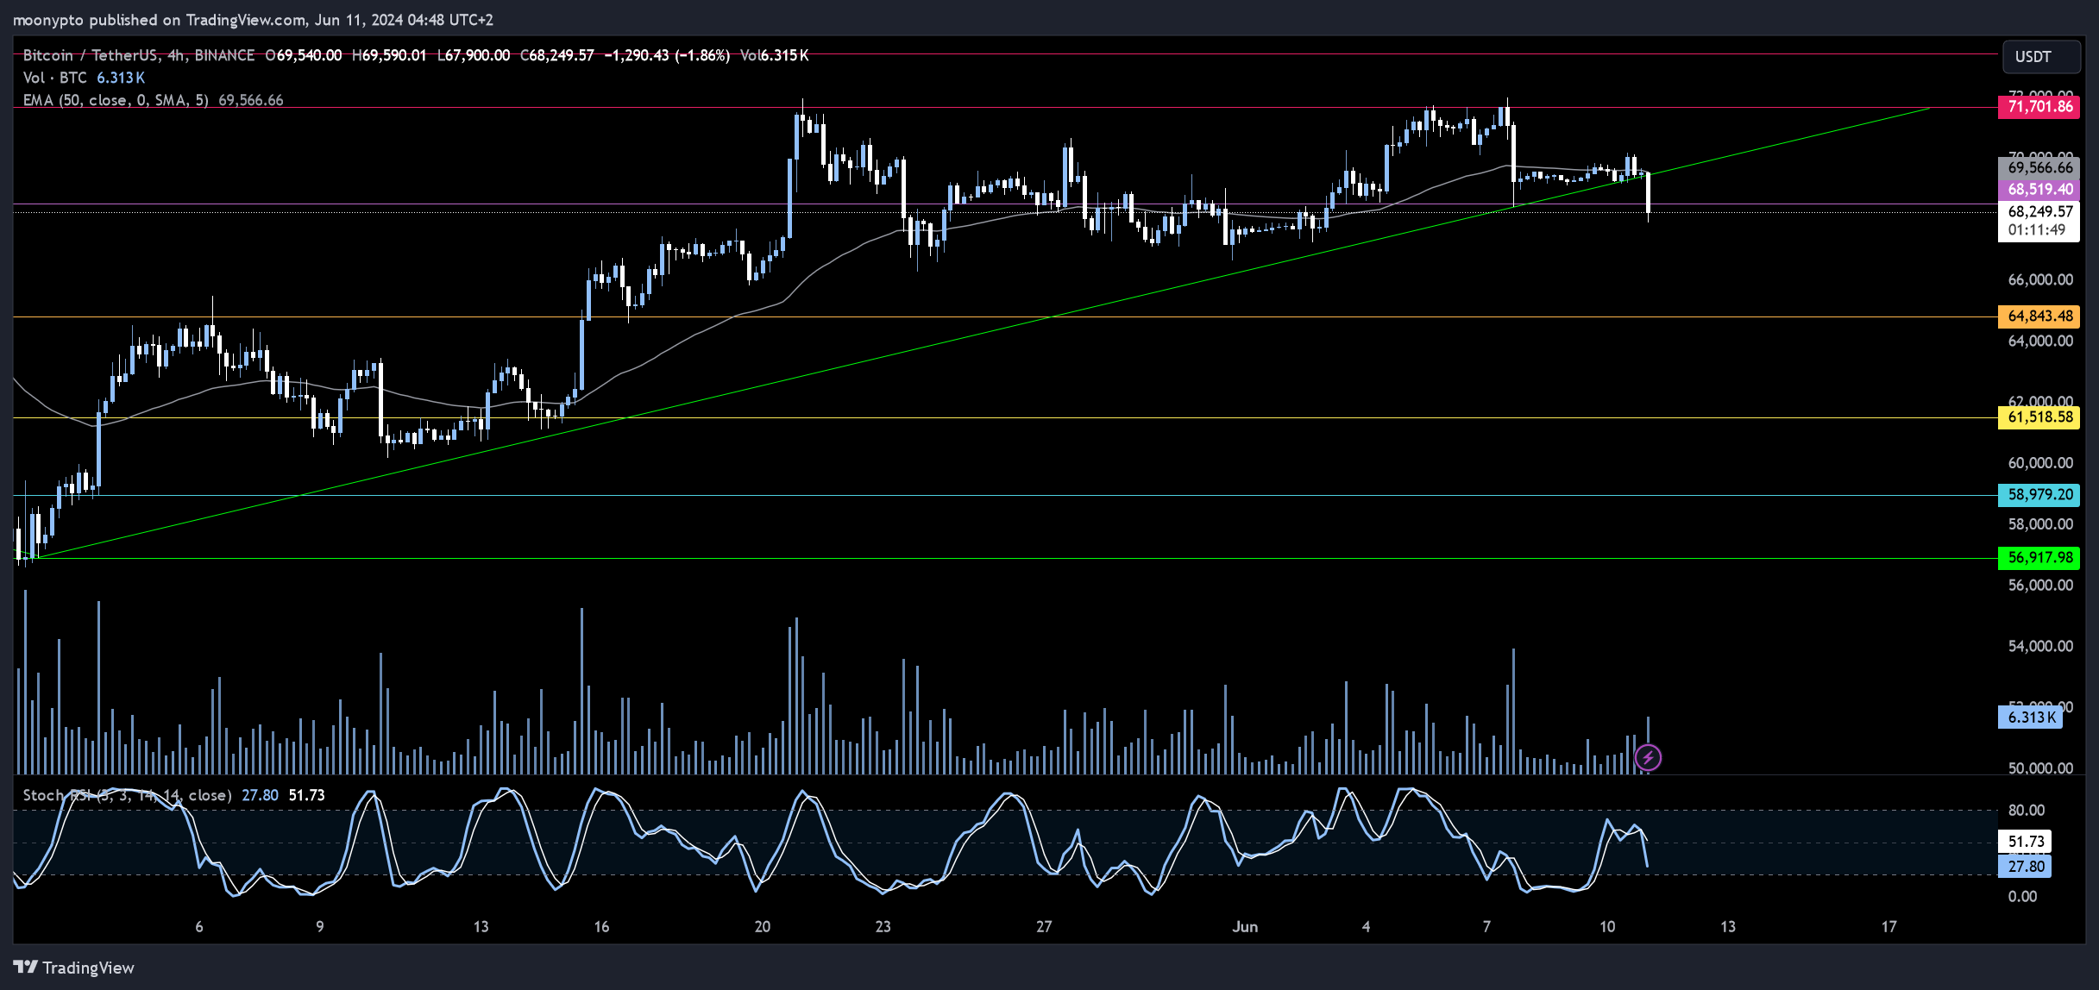Click the purple lightning bolt icon
Screen dimensions: 2099x990
click(1648, 758)
